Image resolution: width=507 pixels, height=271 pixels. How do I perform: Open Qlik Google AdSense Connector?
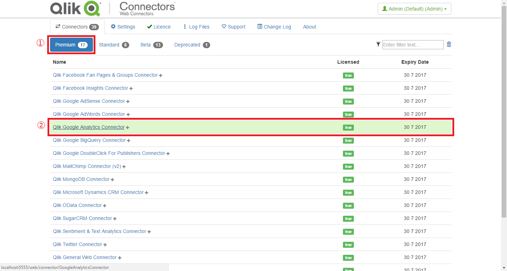pos(89,101)
